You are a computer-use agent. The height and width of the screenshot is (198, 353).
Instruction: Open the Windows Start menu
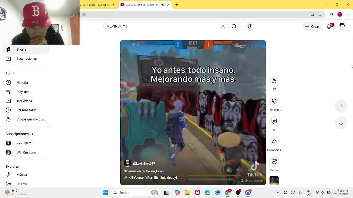(x=105, y=193)
